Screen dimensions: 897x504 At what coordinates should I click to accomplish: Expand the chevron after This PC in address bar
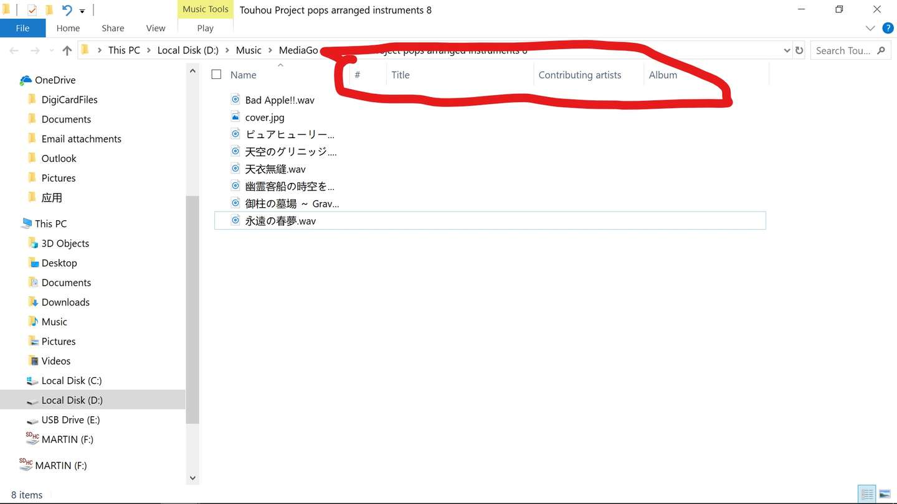[149, 50]
